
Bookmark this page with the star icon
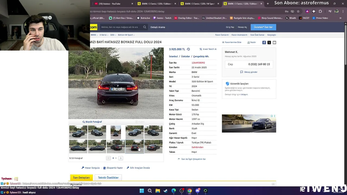tap(298, 11)
